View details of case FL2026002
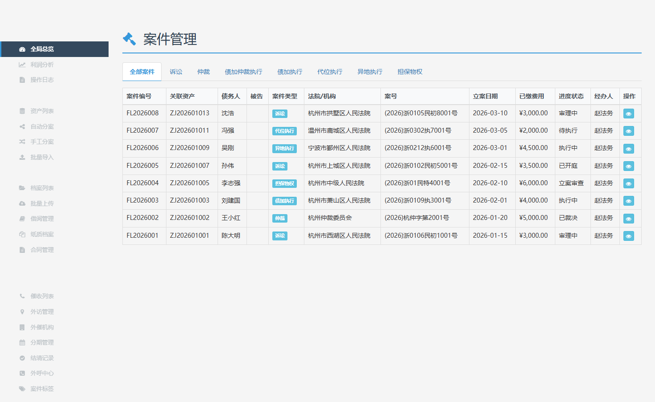The height and width of the screenshot is (402, 655). click(629, 218)
